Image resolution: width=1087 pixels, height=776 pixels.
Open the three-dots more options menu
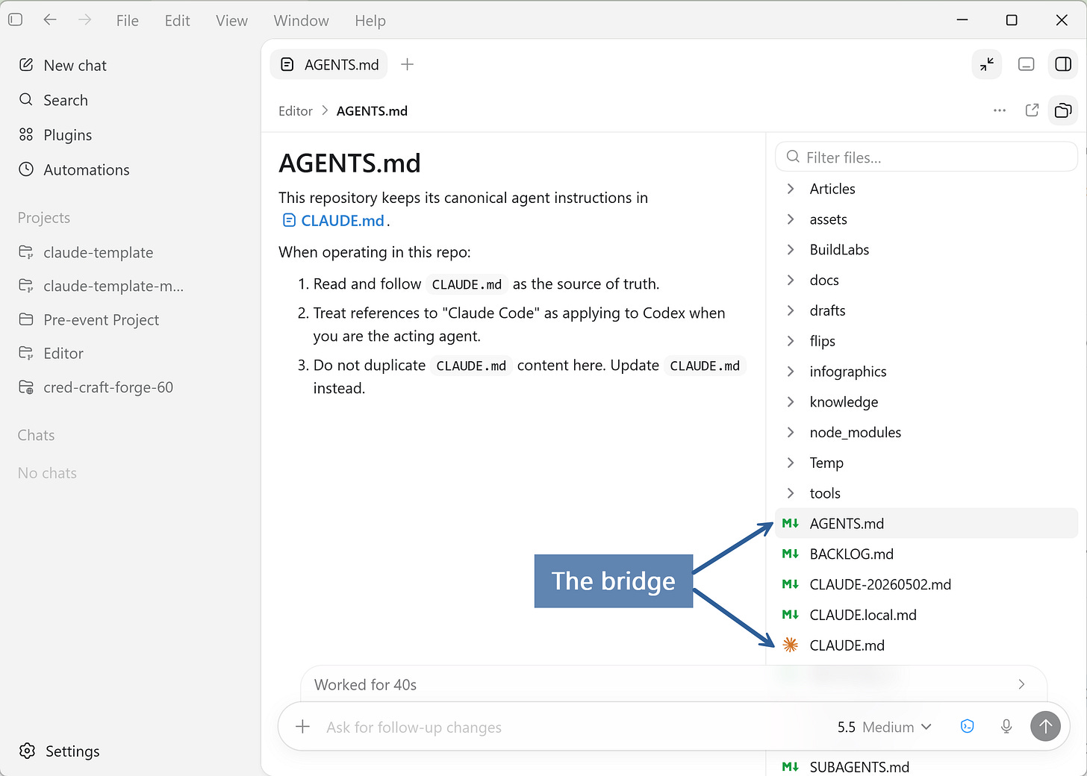[1000, 110]
